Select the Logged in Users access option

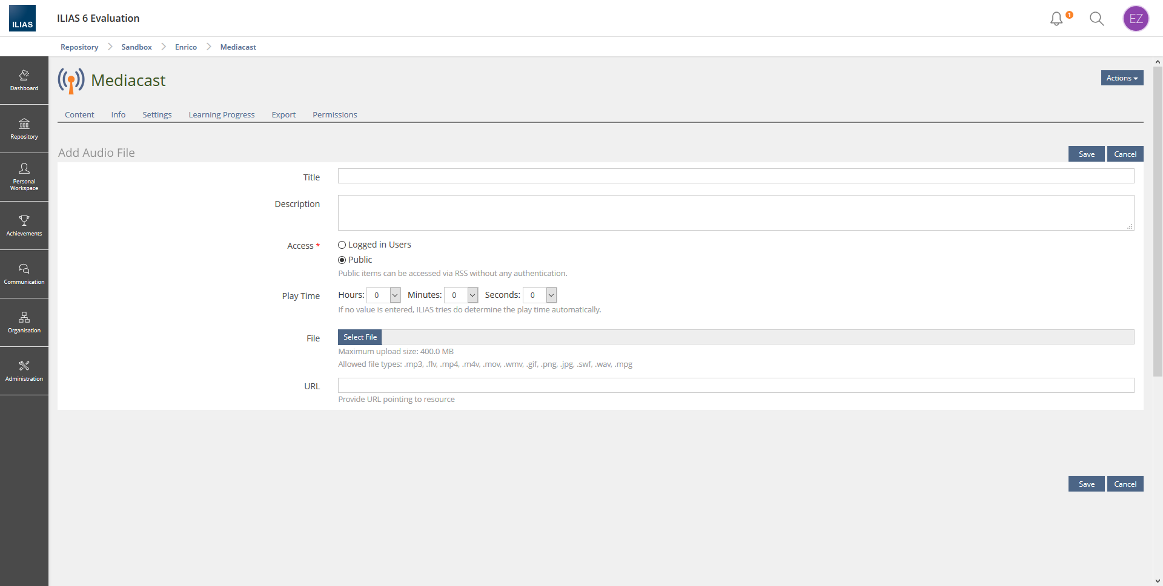coord(342,245)
